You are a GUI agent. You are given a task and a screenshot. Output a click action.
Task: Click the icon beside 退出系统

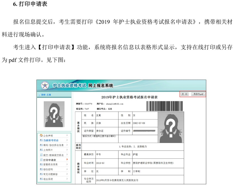[x=41, y=179]
